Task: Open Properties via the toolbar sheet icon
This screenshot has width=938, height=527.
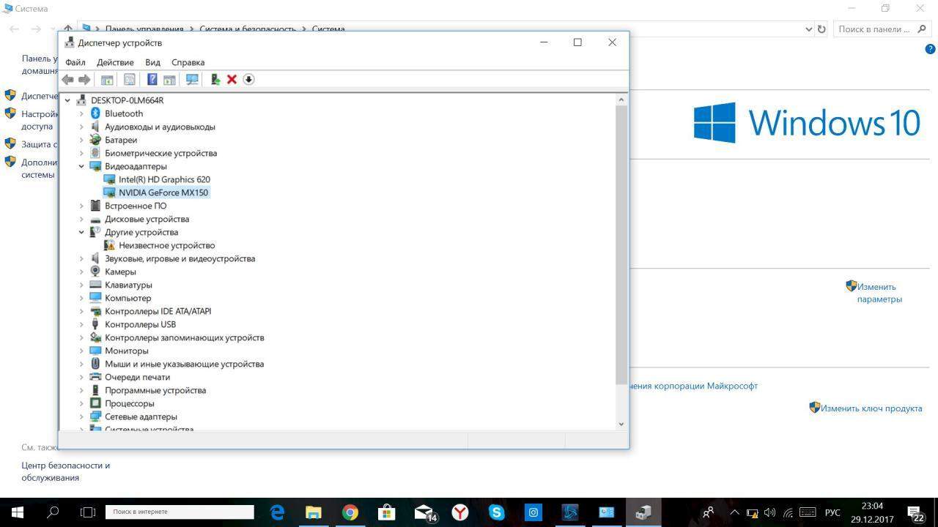Action: point(130,79)
